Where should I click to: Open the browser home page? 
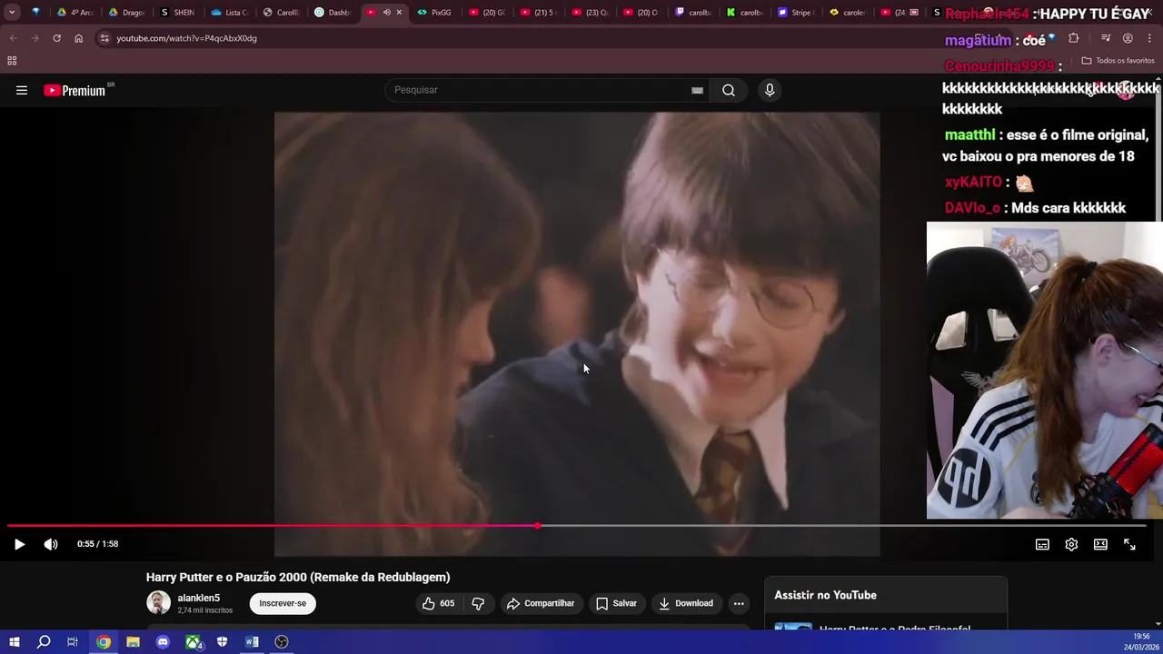pyautogui.click(x=78, y=38)
